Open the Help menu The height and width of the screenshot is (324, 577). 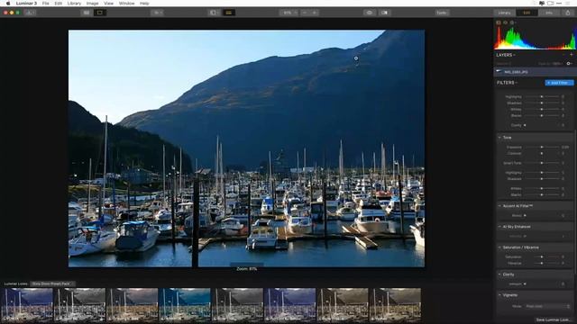pos(144,4)
